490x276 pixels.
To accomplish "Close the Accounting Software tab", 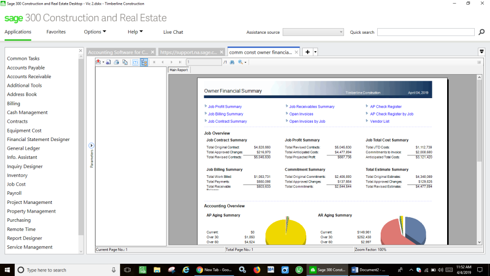I will (x=153, y=52).
